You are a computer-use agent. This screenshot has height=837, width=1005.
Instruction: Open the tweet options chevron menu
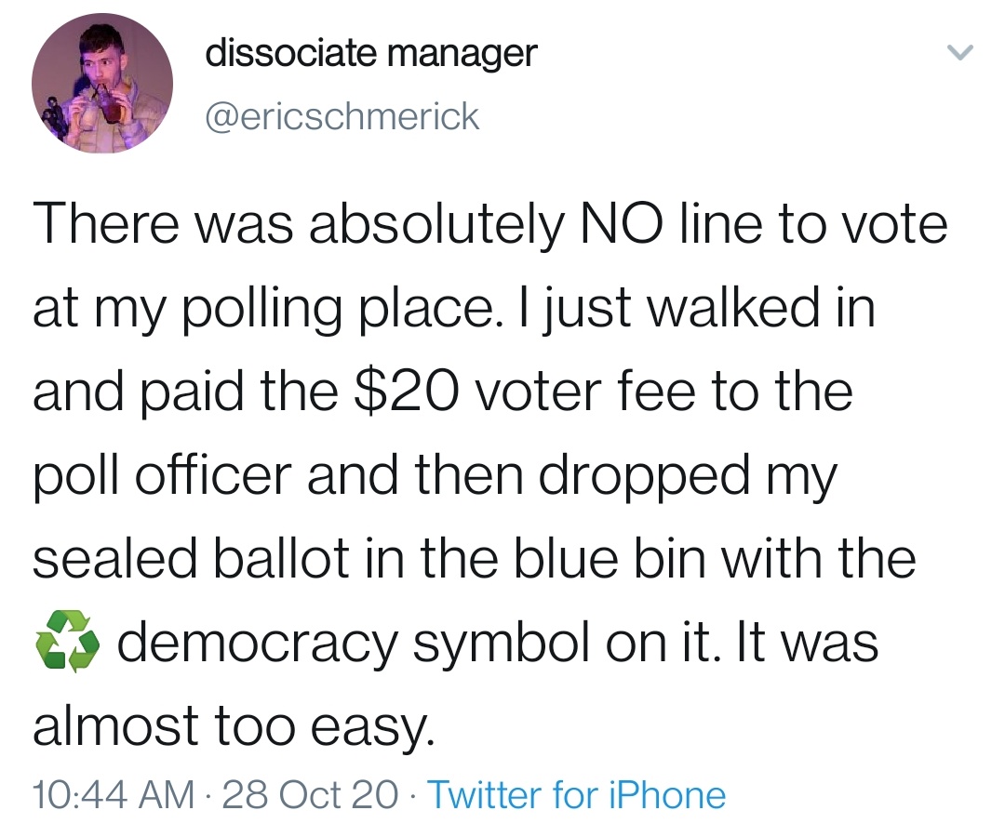[x=960, y=52]
